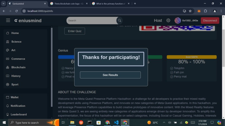Image resolution: width=225 pixels, height=126 pixels.
Task: Click the Blockchain cubes icon
Action: pyautogui.click(x=8, y=67)
